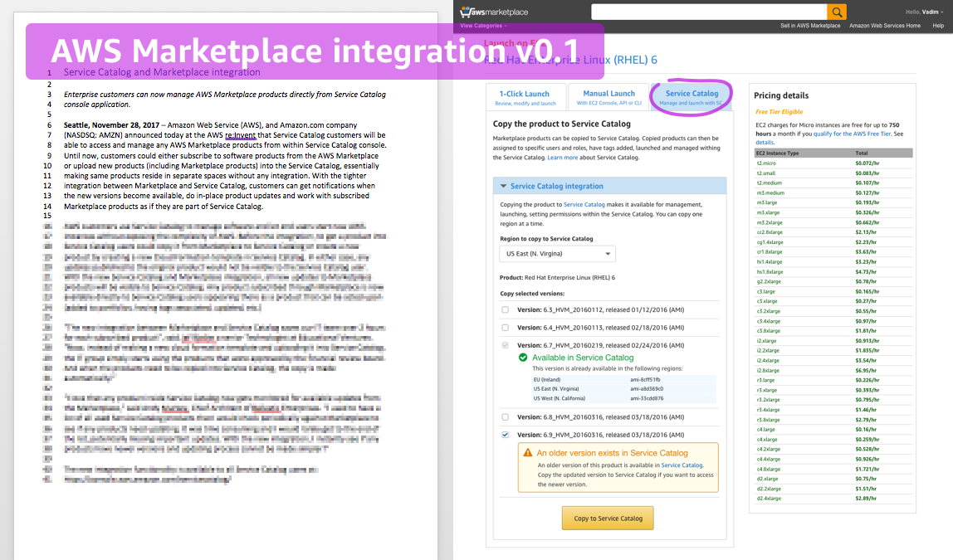953x560 pixels.
Task: Select the t2.micro pricing row
Action: click(x=833, y=163)
